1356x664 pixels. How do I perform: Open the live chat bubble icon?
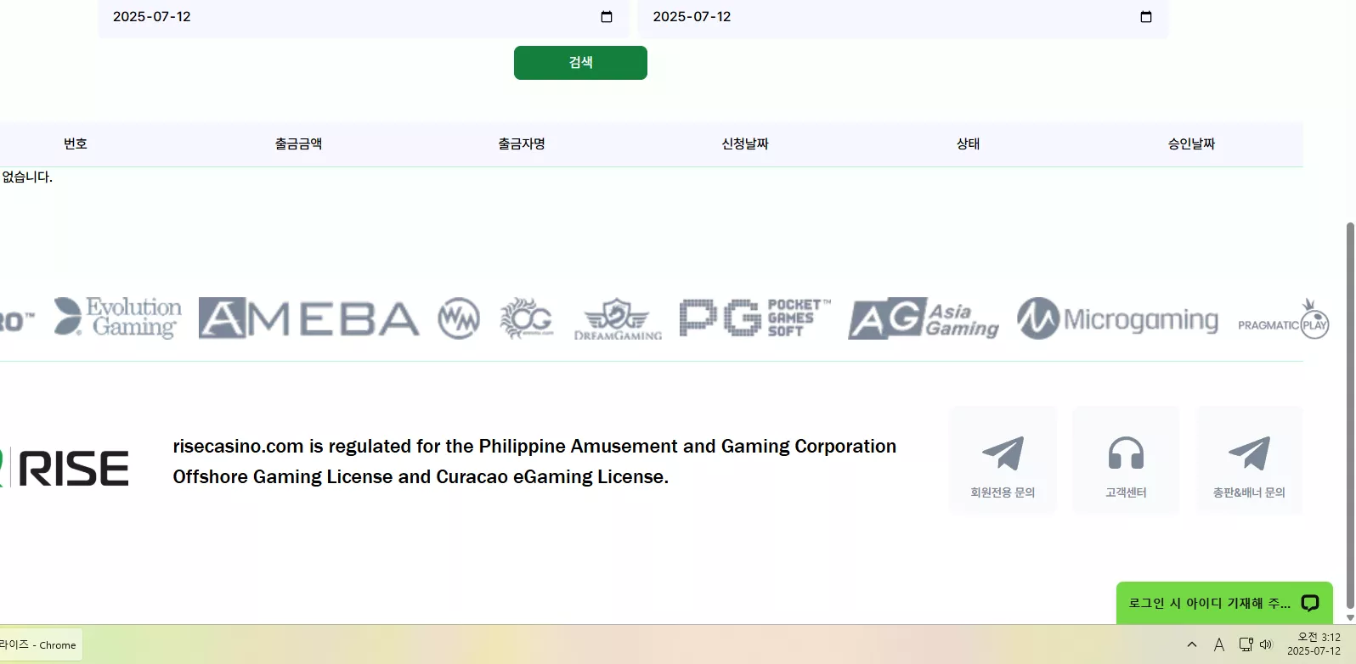(x=1310, y=603)
